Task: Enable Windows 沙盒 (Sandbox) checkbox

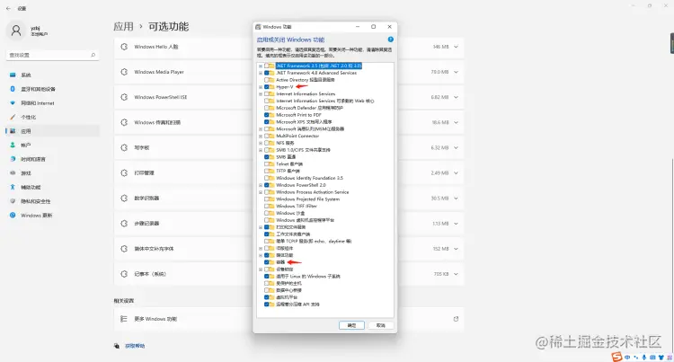Action: point(267,213)
